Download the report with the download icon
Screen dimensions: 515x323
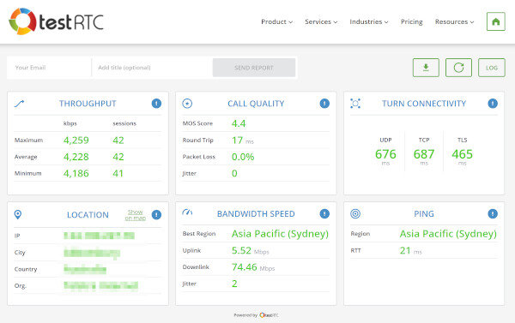pos(426,68)
